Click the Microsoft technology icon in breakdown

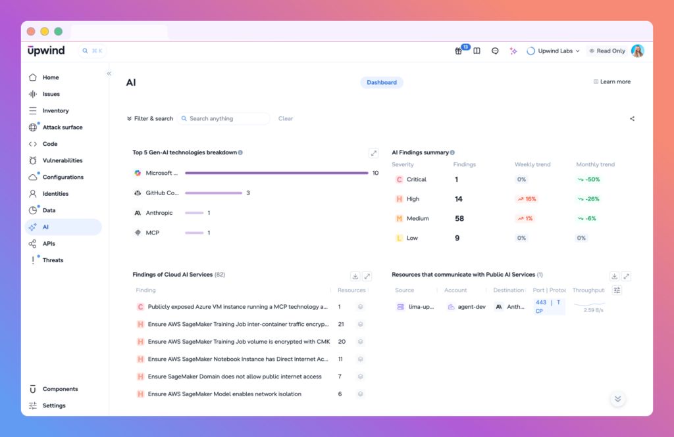(x=138, y=173)
